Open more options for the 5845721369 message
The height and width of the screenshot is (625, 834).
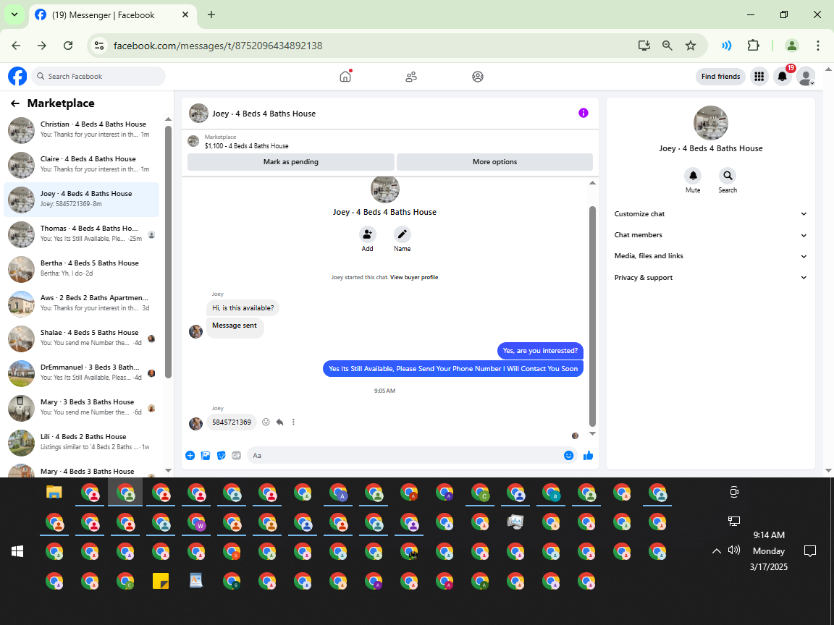pyautogui.click(x=293, y=422)
